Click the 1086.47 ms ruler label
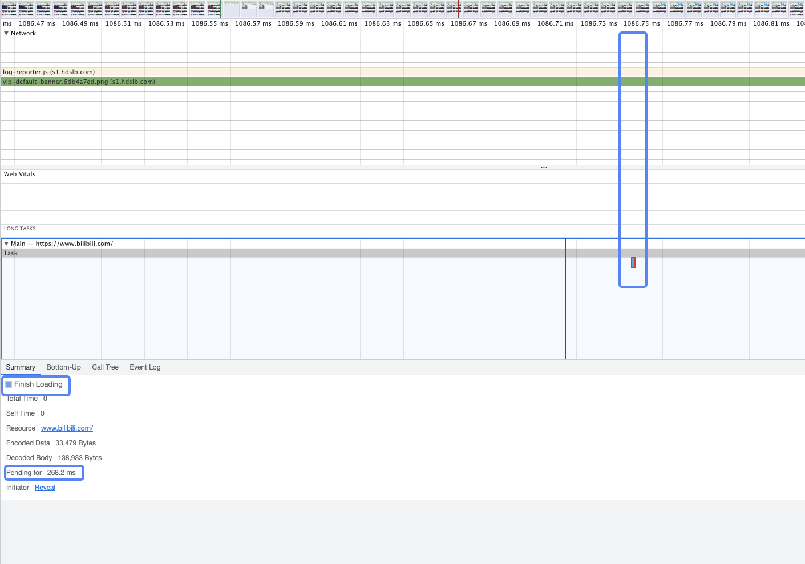805x564 pixels. (x=37, y=24)
